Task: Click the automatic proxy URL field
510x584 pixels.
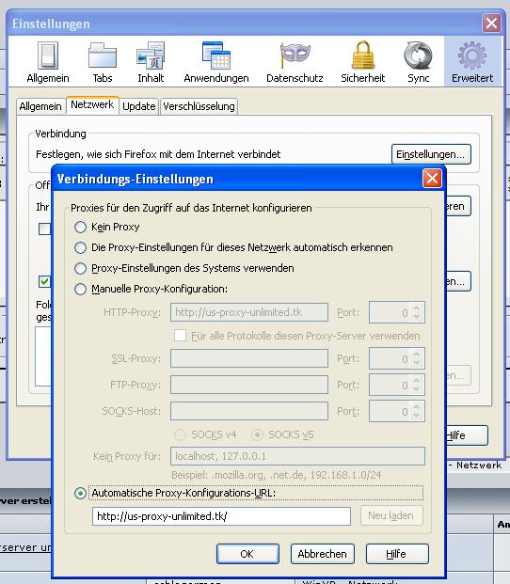Action: tap(221, 516)
